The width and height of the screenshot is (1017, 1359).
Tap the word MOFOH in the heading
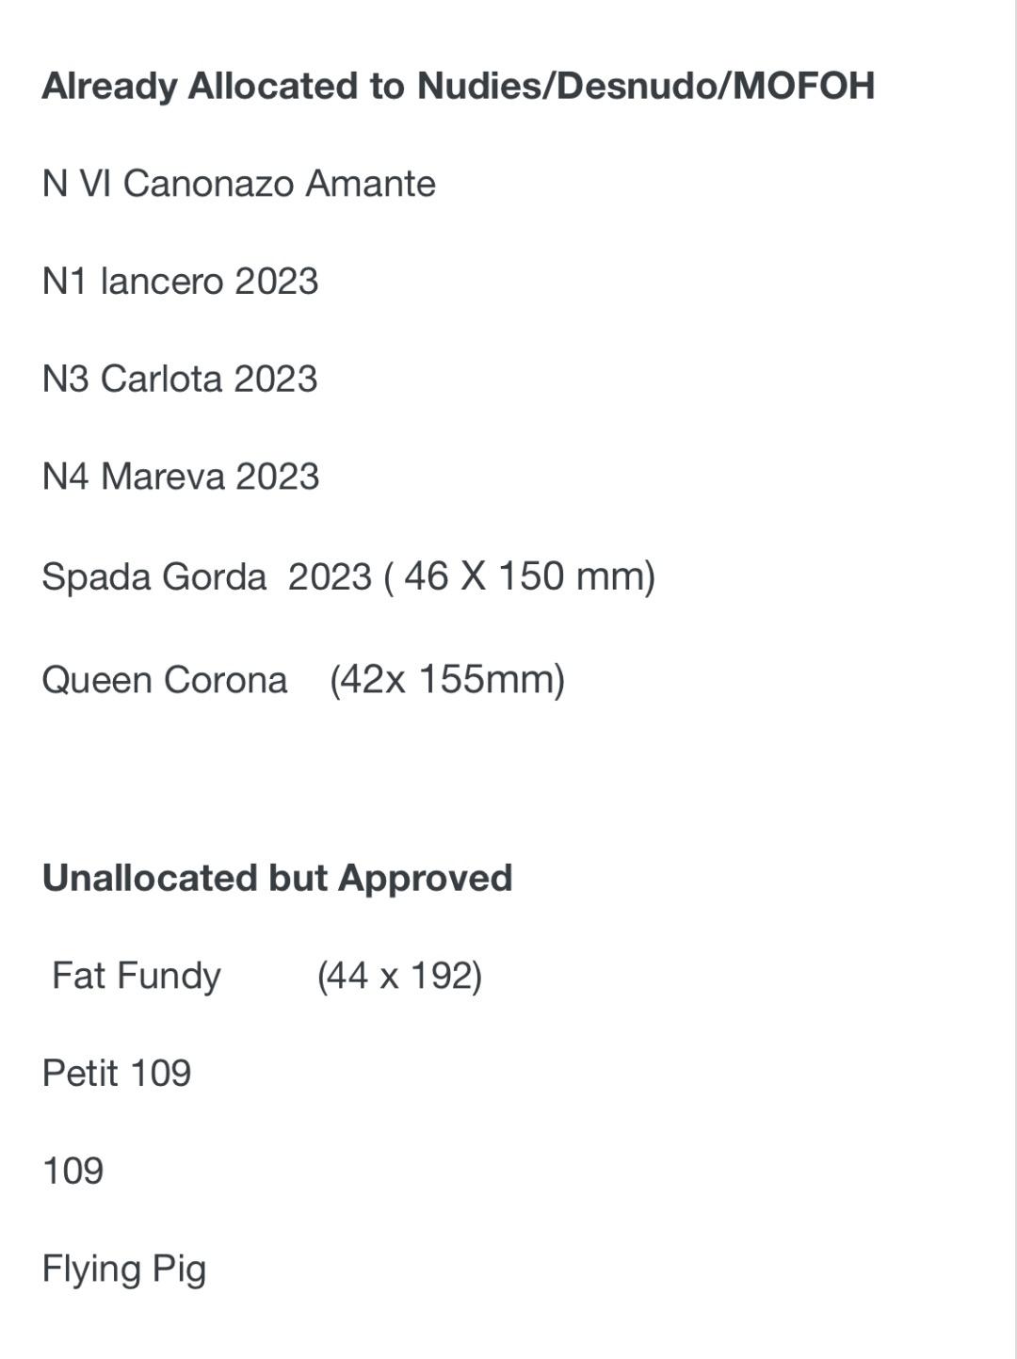(804, 86)
